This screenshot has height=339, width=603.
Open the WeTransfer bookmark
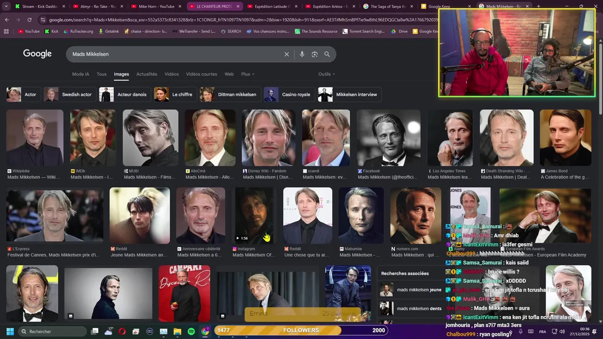point(194,32)
